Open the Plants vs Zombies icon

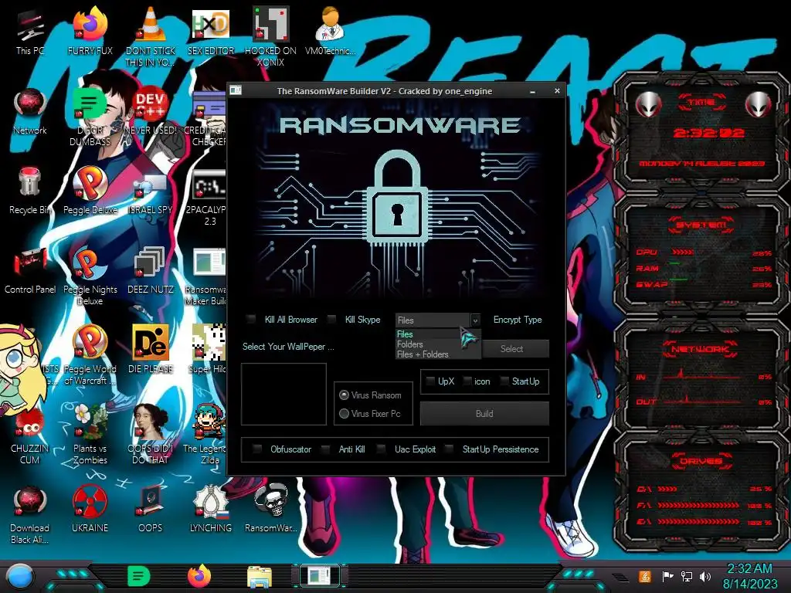[x=90, y=435]
